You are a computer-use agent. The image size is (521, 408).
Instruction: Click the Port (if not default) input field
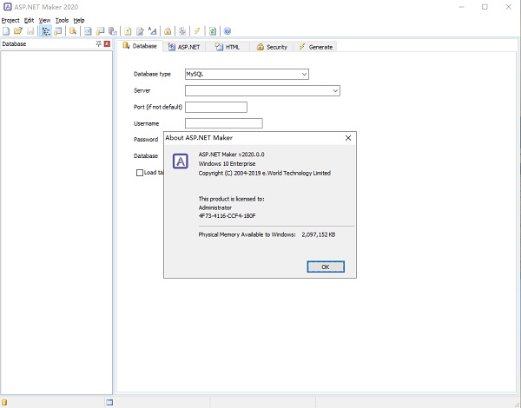click(216, 107)
